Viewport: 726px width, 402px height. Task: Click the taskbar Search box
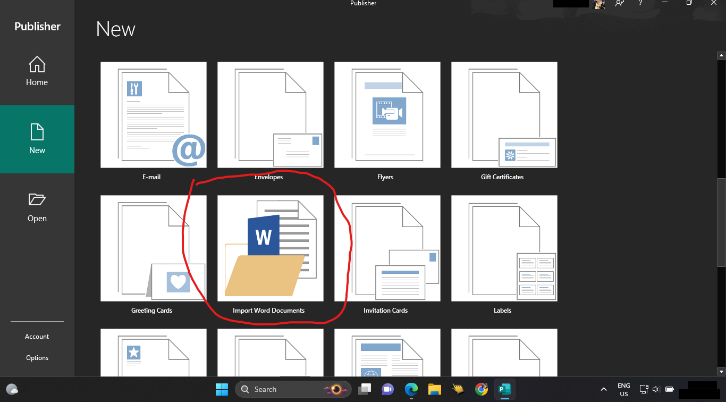point(293,389)
